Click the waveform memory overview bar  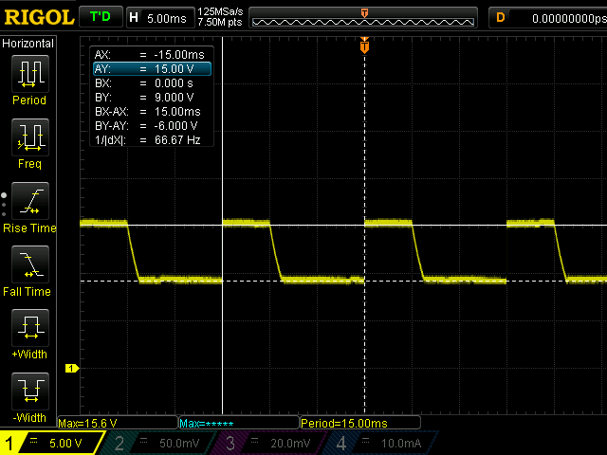pyautogui.click(x=365, y=17)
